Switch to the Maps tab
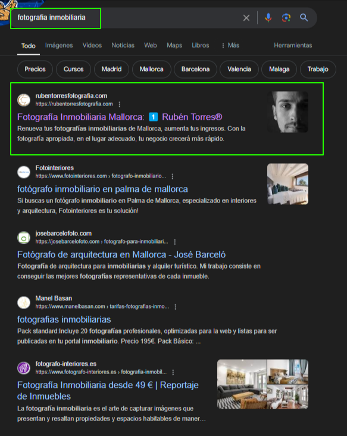 (174, 45)
